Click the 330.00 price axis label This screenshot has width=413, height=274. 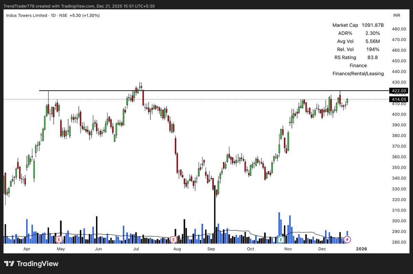click(x=399, y=189)
